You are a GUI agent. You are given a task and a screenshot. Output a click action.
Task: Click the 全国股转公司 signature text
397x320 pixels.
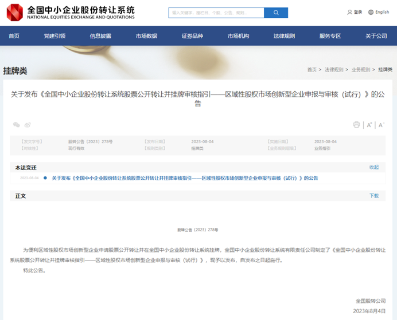371,301
